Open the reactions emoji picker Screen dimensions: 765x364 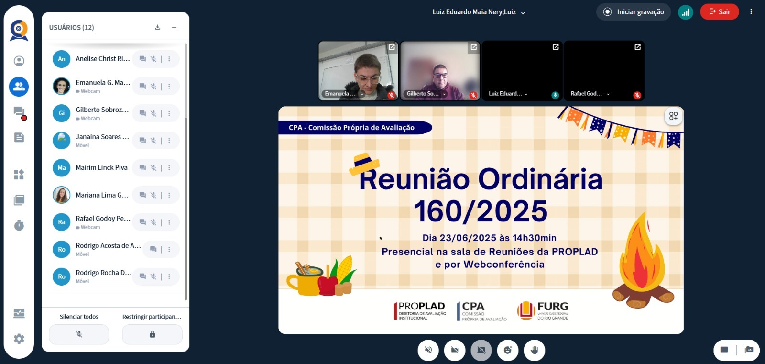pyautogui.click(x=508, y=350)
